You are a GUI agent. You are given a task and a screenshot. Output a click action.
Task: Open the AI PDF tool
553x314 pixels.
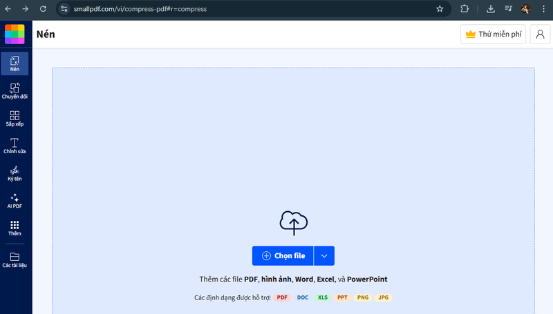click(x=15, y=201)
